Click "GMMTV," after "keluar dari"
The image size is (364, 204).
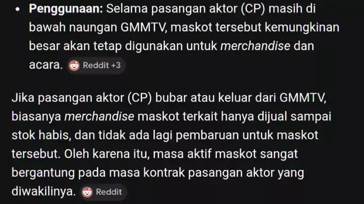[x=303, y=98]
